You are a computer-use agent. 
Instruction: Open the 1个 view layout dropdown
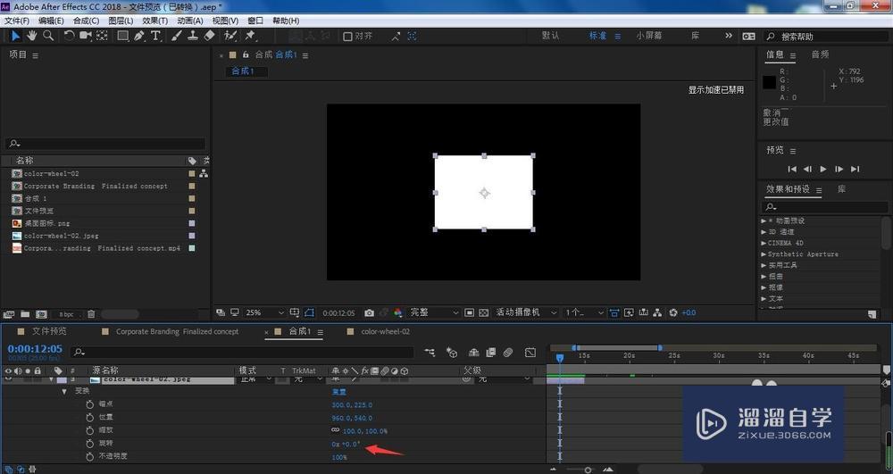584,313
